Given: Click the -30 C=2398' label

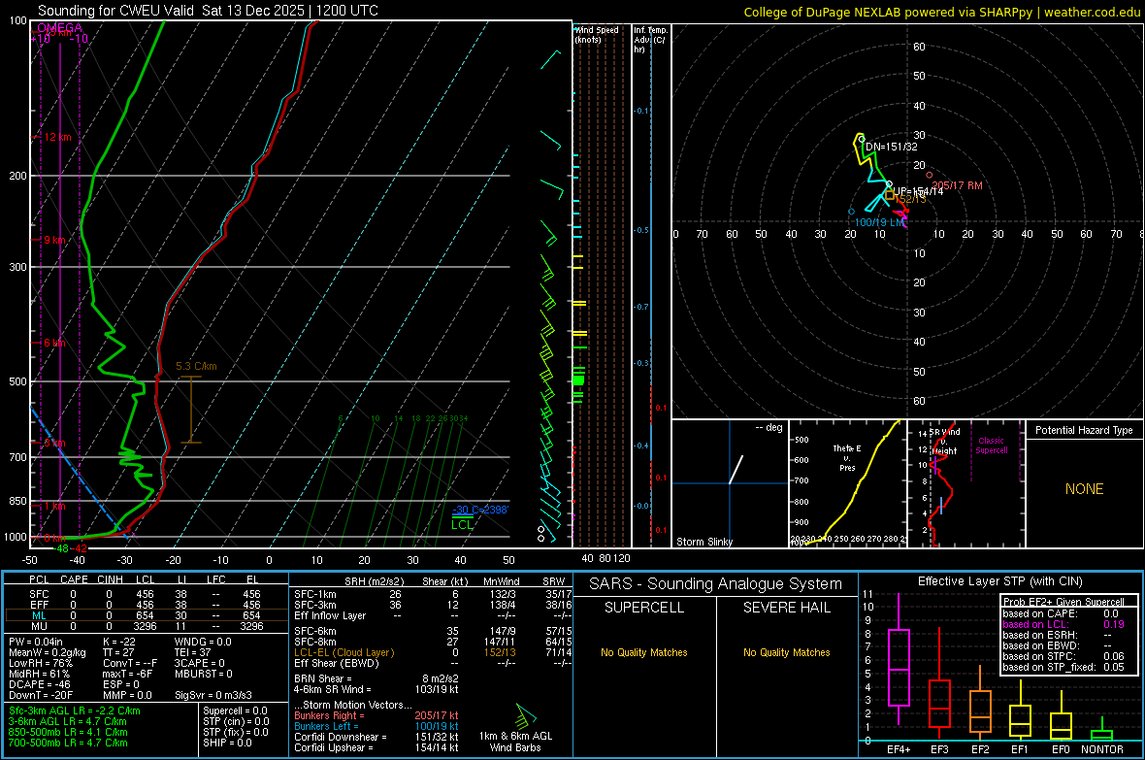Looking at the screenshot, I should [479, 510].
